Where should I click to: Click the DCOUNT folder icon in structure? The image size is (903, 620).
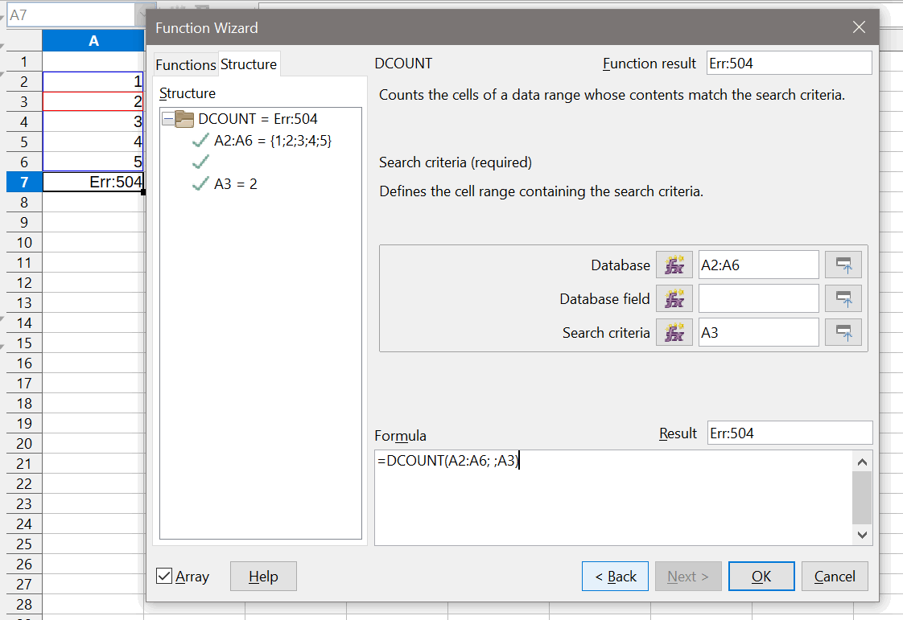click(184, 119)
